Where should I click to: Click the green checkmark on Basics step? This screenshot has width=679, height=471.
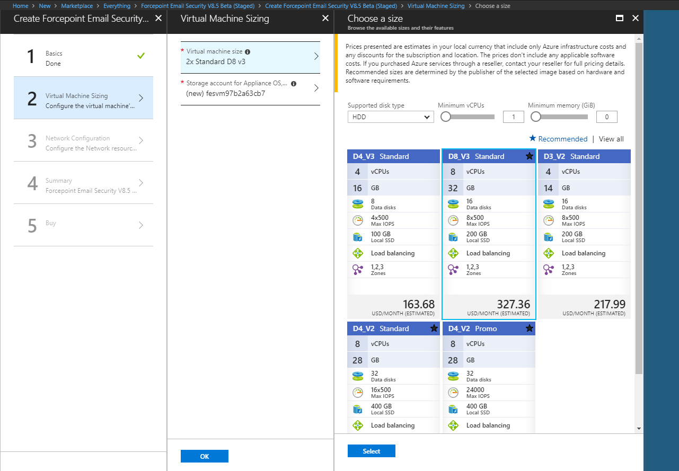coord(140,56)
